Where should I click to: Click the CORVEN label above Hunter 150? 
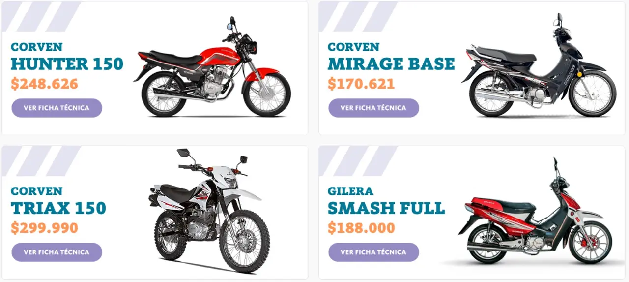pos(37,47)
